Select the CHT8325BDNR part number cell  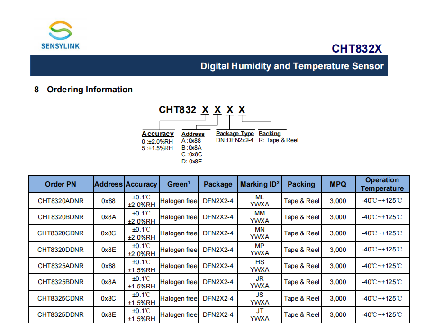61,282
